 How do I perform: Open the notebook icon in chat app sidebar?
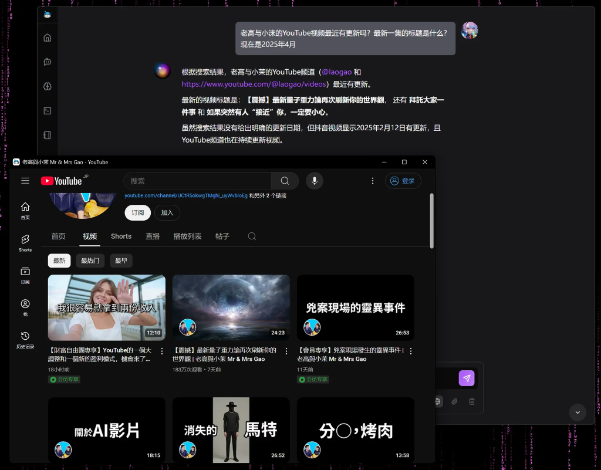tap(47, 135)
